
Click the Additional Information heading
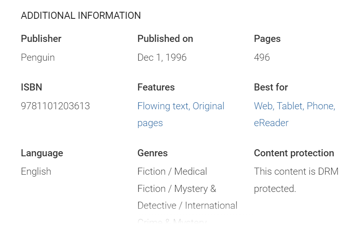(x=81, y=16)
